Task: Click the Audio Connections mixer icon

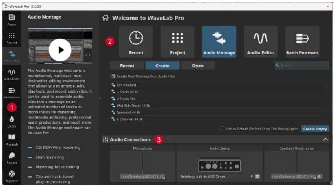Action: point(105,139)
